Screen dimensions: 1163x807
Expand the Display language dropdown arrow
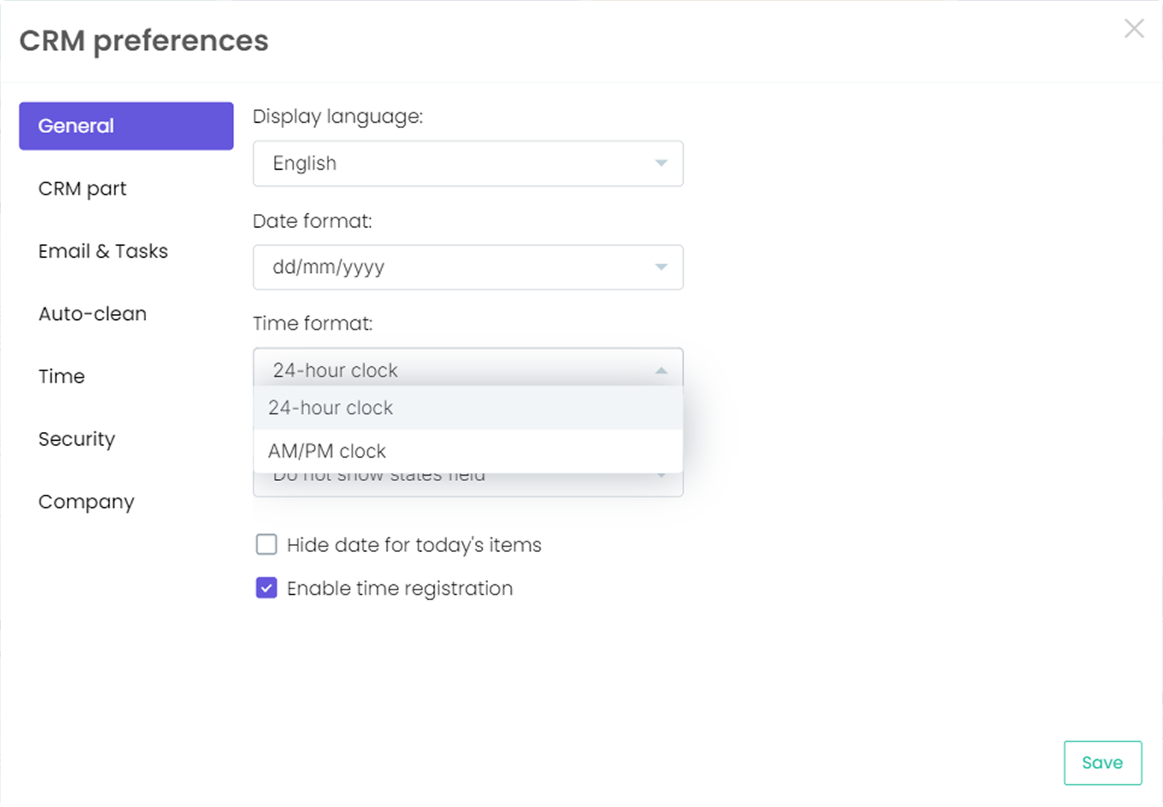[x=661, y=163]
